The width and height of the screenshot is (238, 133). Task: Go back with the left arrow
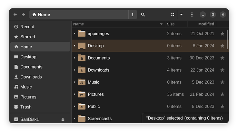pyautogui.click(x=15, y=14)
